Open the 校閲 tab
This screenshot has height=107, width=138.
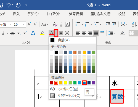(122, 14)
